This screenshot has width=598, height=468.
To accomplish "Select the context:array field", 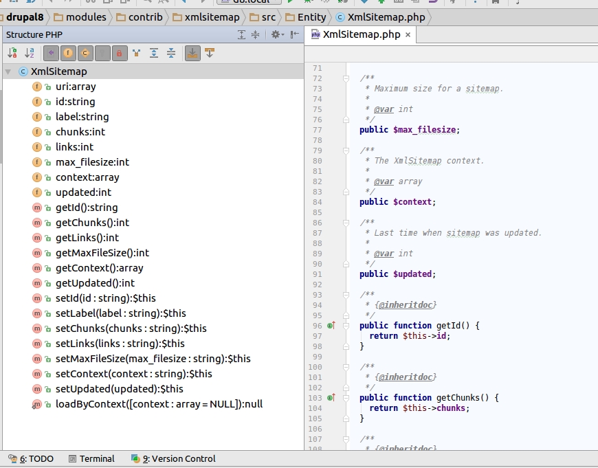I will coord(87,177).
